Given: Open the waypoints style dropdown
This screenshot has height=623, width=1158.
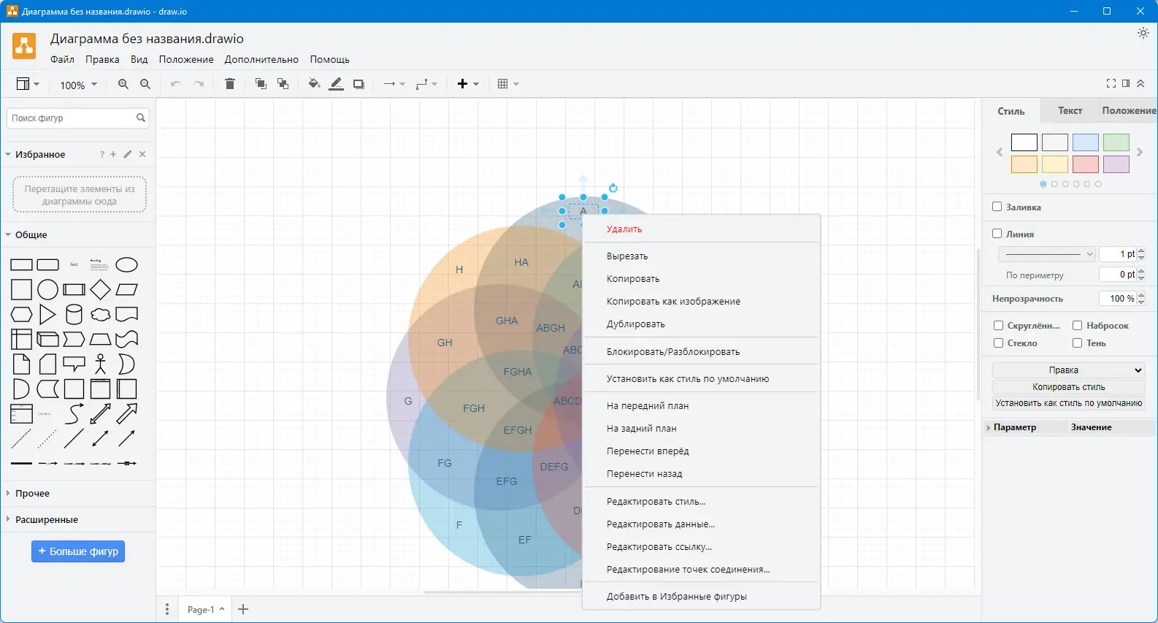Looking at the screenshot, I should 426,84.
